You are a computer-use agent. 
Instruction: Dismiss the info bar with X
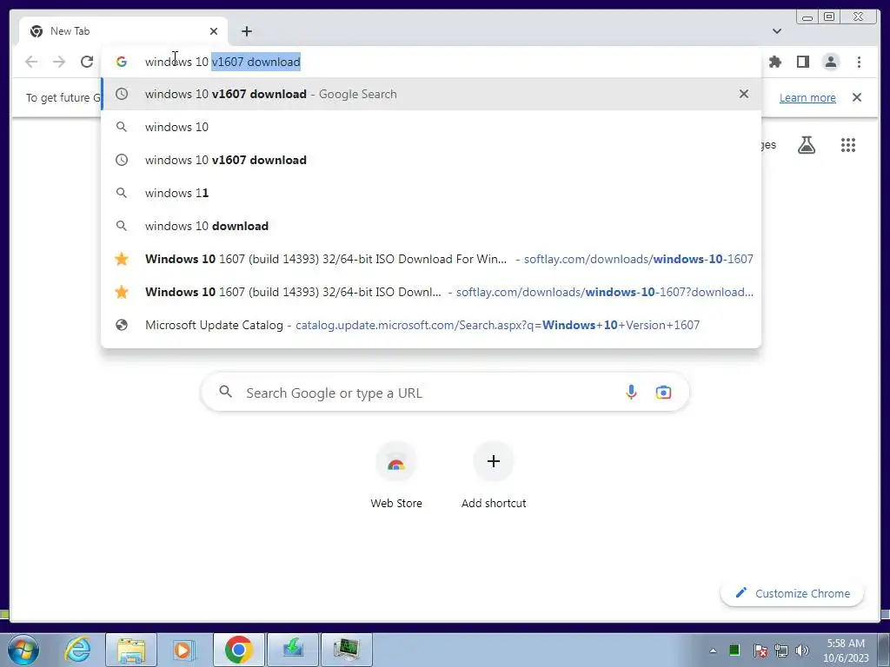tap(856, 97)
